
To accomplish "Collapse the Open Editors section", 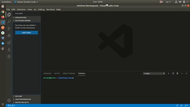I will point(26,18).
